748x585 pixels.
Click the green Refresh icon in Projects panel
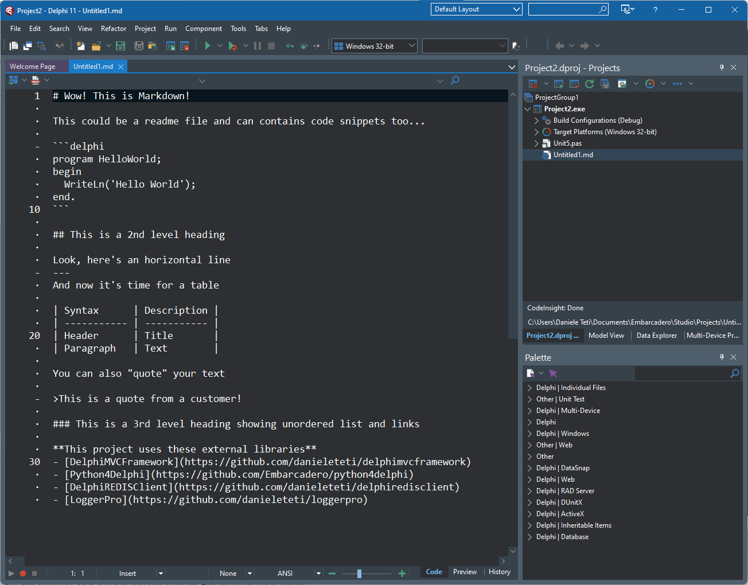[589, 84]
